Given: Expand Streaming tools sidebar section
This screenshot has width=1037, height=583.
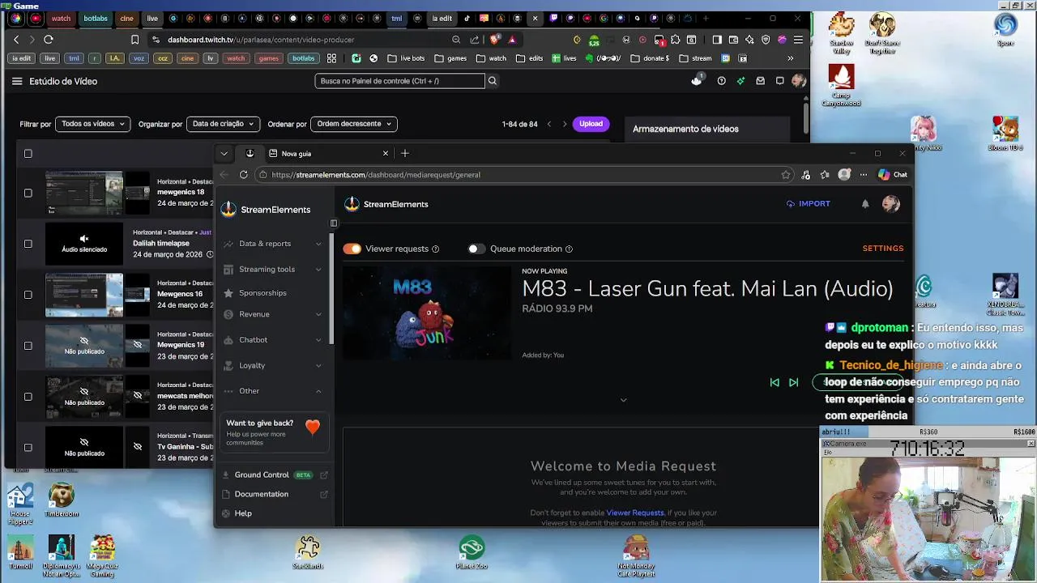Looking at the screenshot, I should point(272,269).
